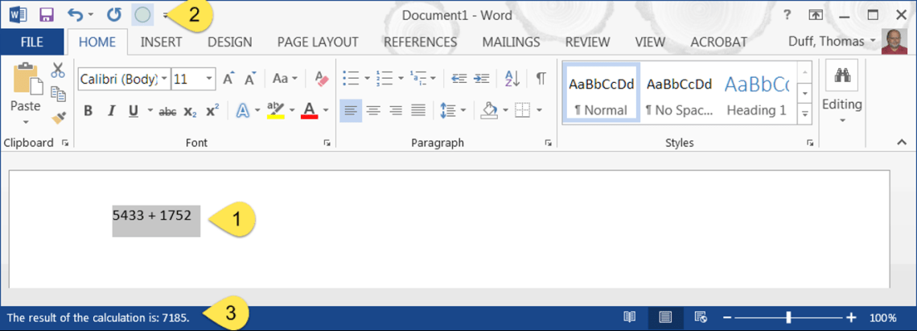This screenshot has width=917, height=331.
Task: Click the Format Painter brush icon
Action: 57,117
